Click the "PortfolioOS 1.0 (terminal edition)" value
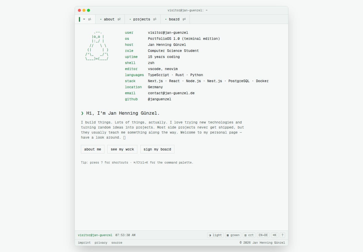Image resolution: width=363 pixels, height=252 pixels. click(184, 39)
